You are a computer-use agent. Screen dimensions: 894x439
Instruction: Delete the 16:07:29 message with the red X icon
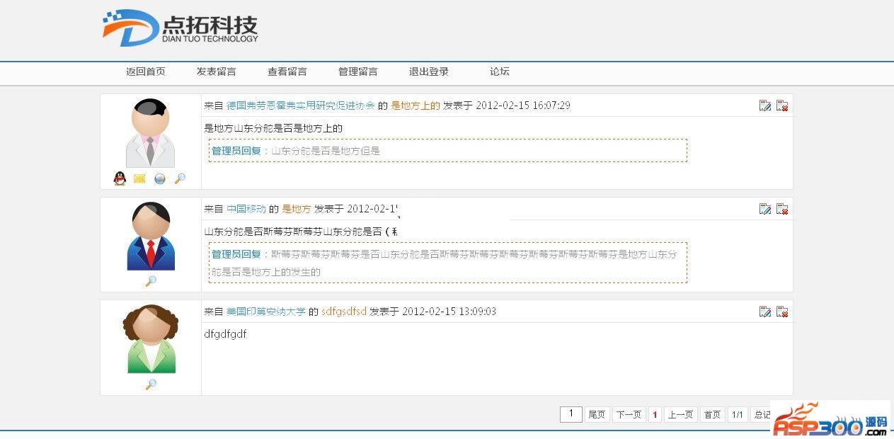tap(782, 106)
